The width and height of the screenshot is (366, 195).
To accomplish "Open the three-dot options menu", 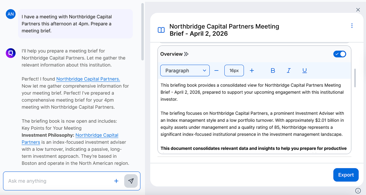I will click(x=352, y=26).
